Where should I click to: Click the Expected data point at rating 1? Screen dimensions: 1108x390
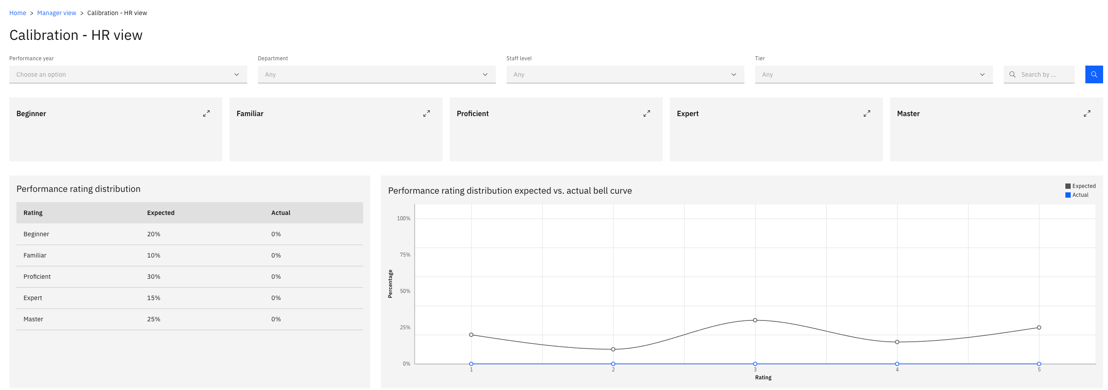pos(471,335)
